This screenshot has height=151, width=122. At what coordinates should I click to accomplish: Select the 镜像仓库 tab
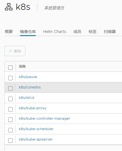tap(28, 32)
